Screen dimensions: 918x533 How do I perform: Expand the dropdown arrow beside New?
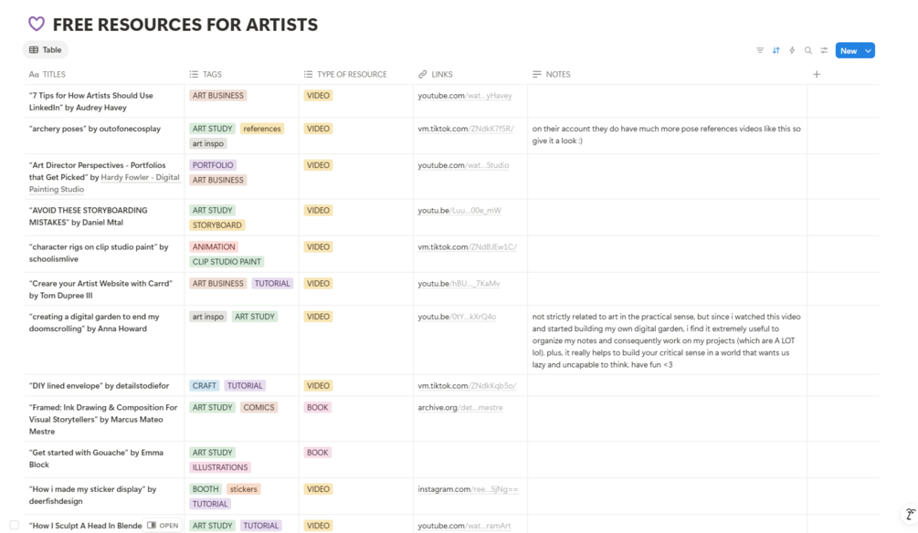pyautogui.click(x=869, y=51)
